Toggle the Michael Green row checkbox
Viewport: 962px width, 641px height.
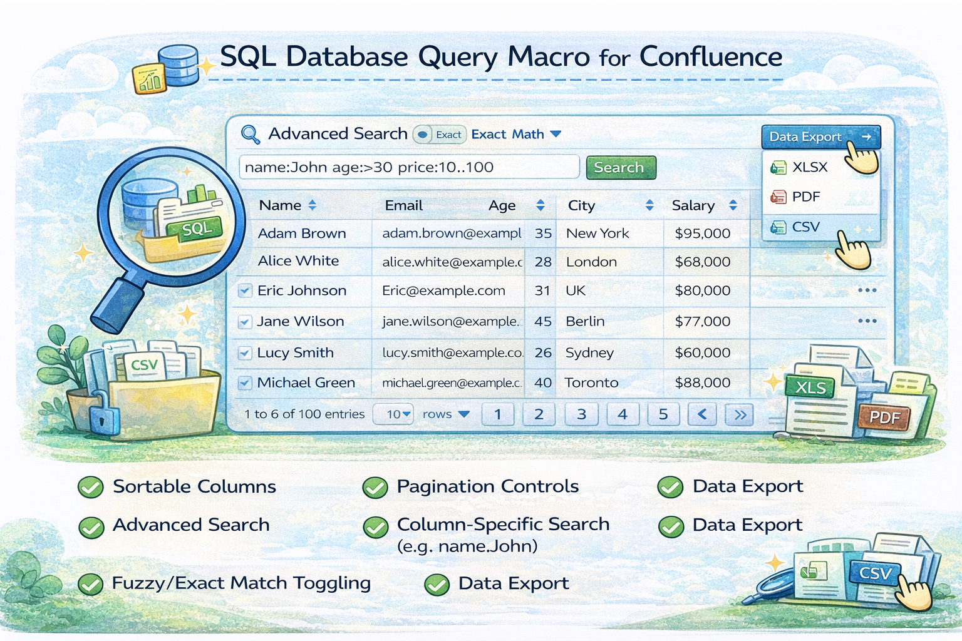(x=245, y=382)
